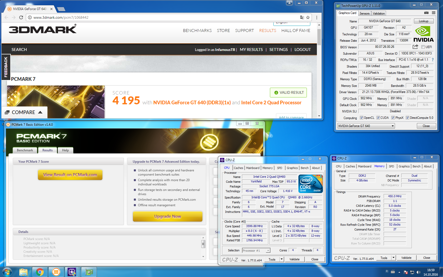Click the volume speaker tray icon
This screenshot has width=443, height=277.
coord(418,272)
